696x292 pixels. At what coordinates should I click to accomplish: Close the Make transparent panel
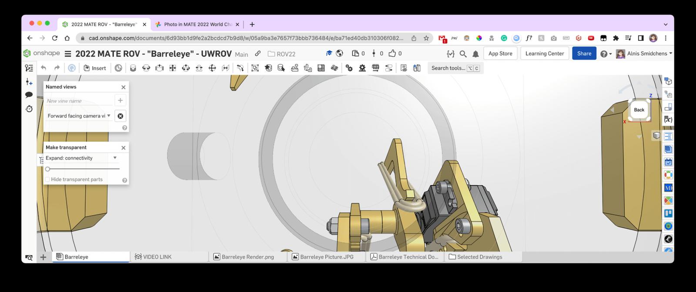[123, 148]
